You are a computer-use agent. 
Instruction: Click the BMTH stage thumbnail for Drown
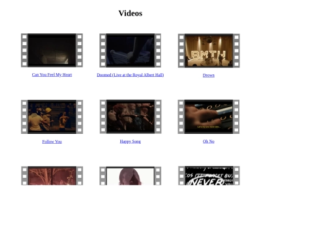tap(208, 51)
